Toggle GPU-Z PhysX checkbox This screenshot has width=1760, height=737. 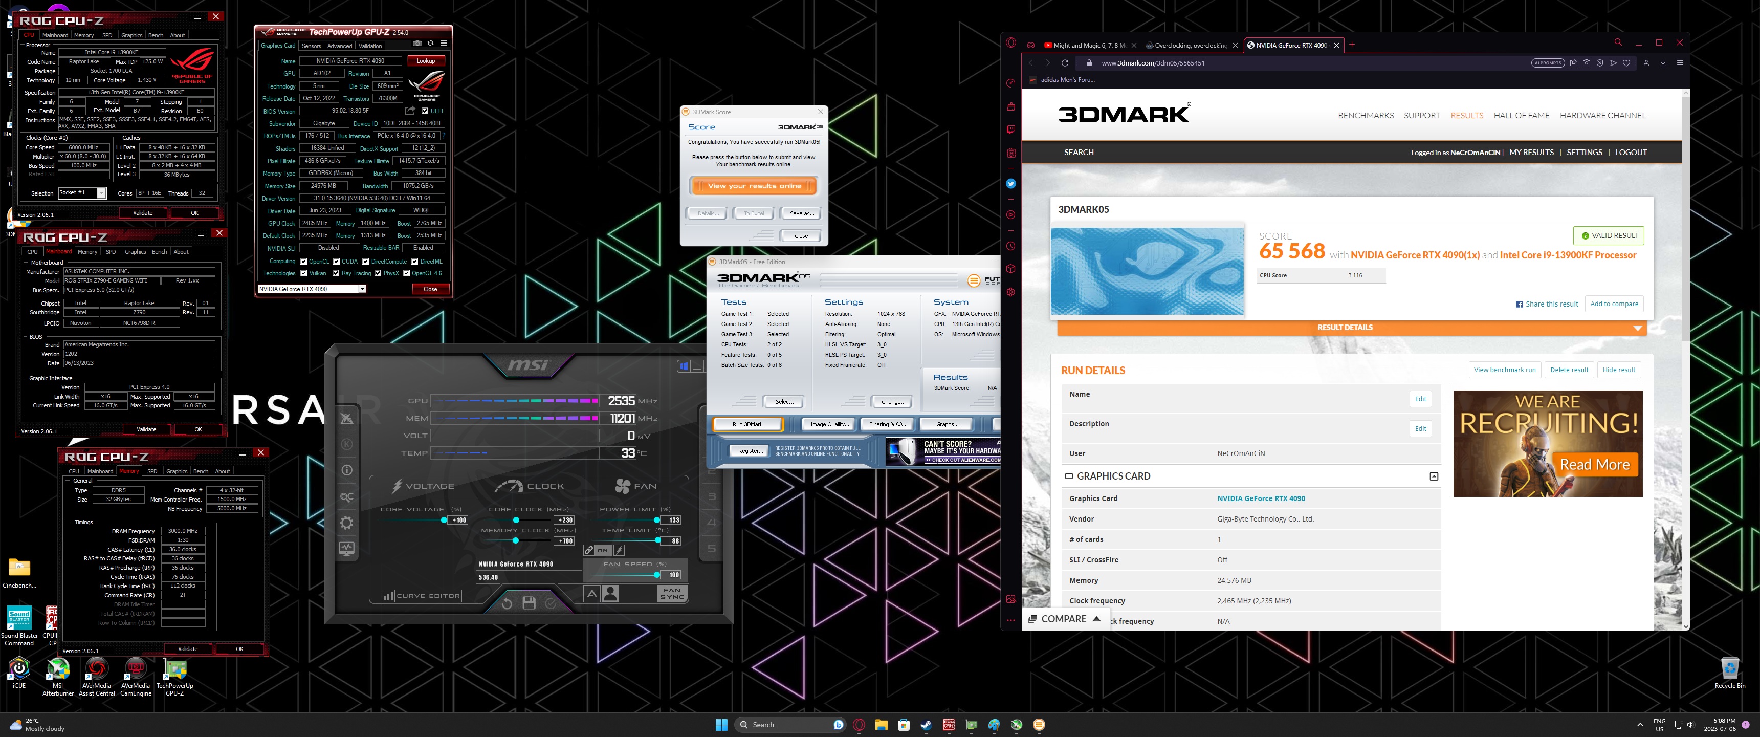pos(378,273)
